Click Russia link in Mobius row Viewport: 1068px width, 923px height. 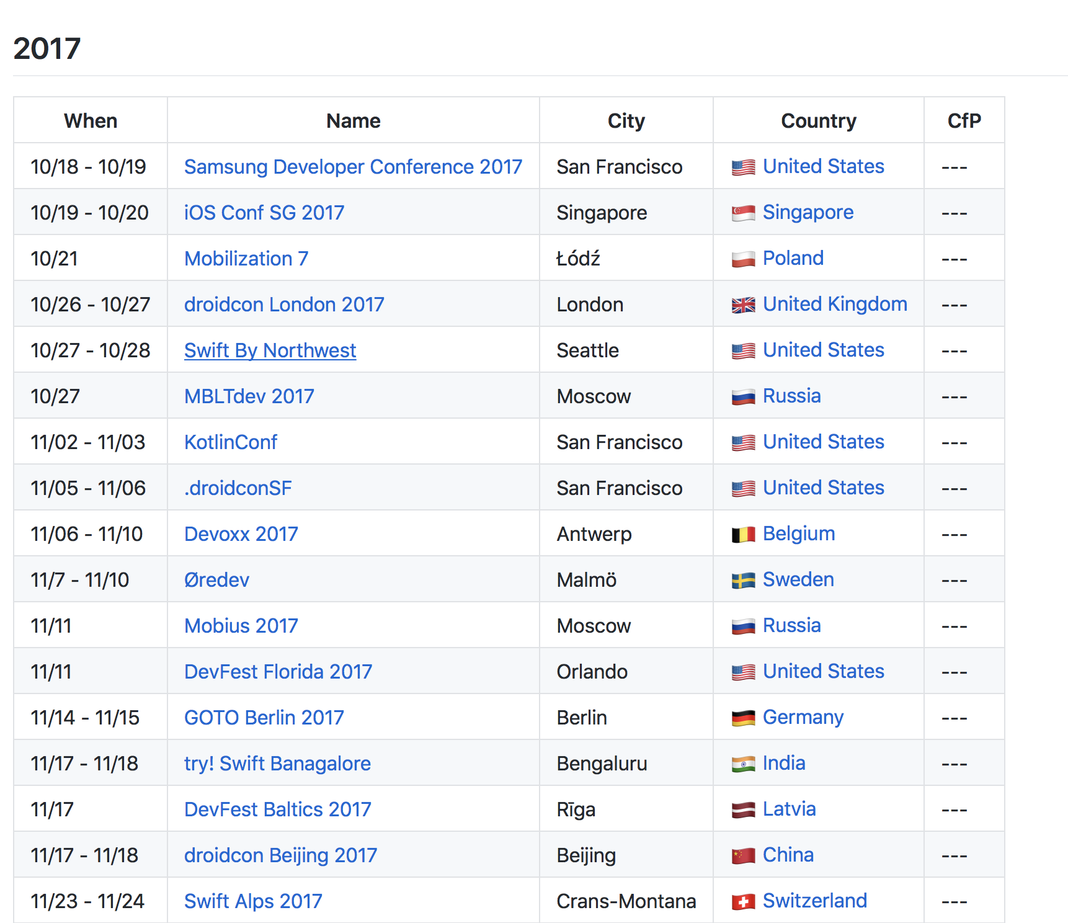pyautogui.click(x=791, y=625)
